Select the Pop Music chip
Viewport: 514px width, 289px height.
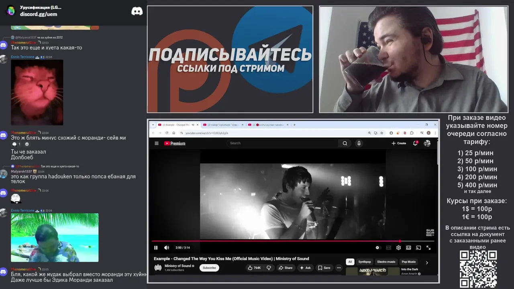[x=409, y=262]
